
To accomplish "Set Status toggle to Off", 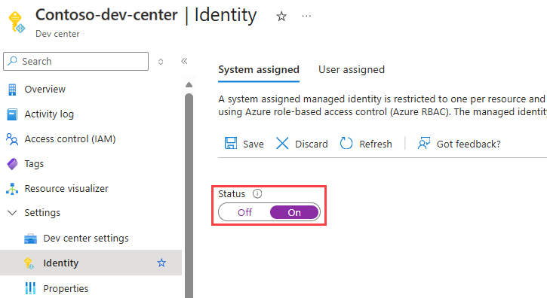I will (244, 212).
